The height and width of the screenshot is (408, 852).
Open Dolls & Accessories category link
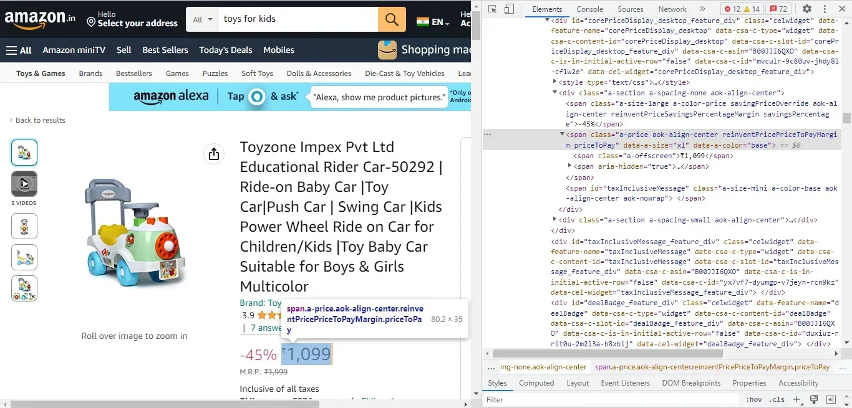319,74
